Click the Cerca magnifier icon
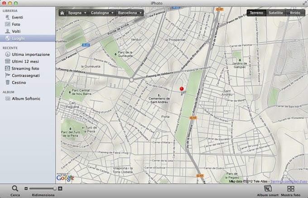Image resolution: width=308 pixels, height=198 pixels. 15,189
